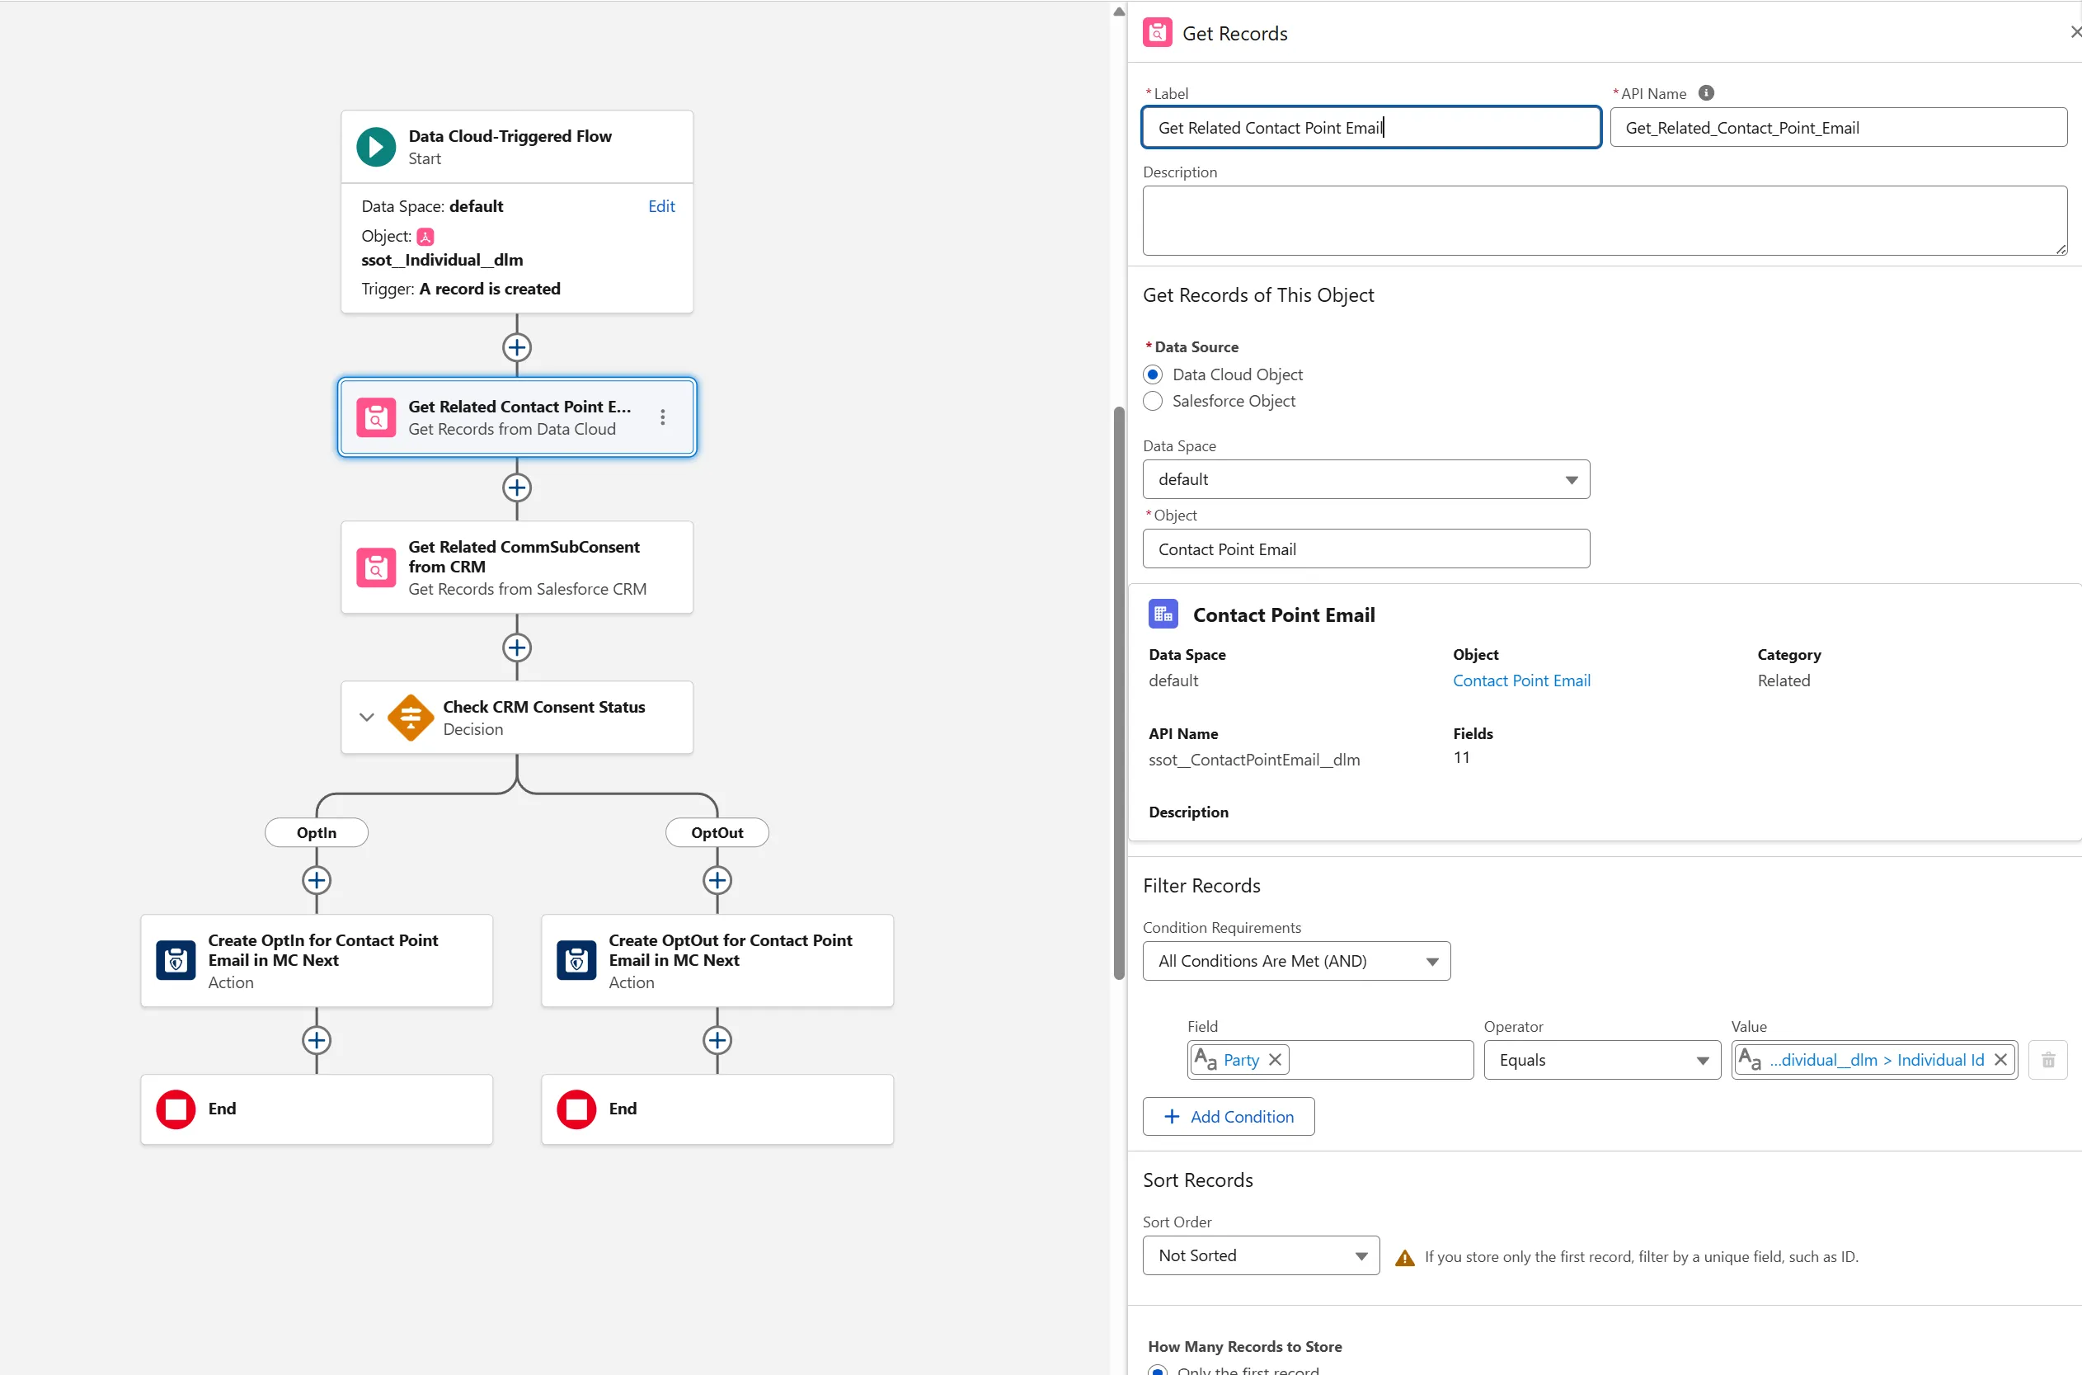Click the Create OptIn action node icon
The width and height of the screenshot is (2082, 1375).
point(176,961)
